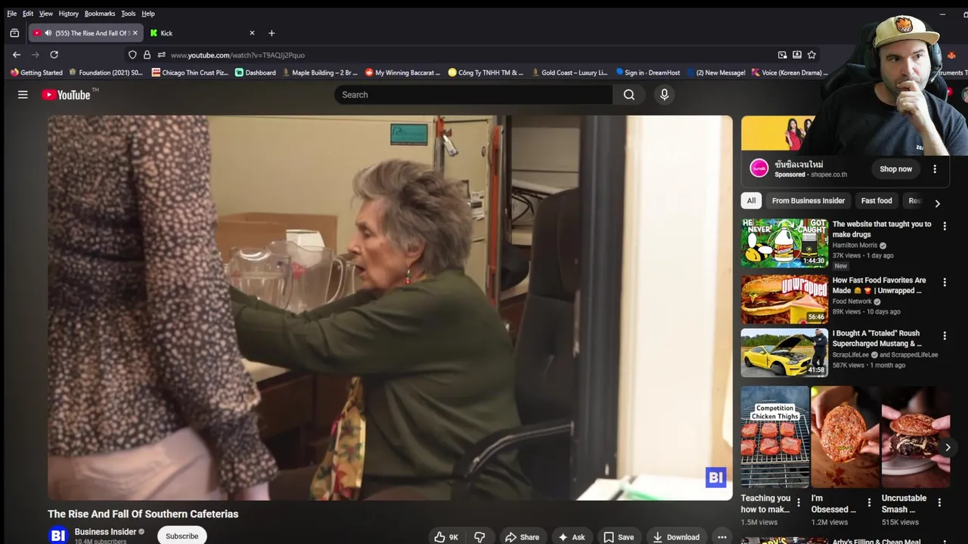This screenshot has height=544, width=968.
Task: Open options for Uncrustable Smash short
Action: pyautogui.click(x=939, y=502)
